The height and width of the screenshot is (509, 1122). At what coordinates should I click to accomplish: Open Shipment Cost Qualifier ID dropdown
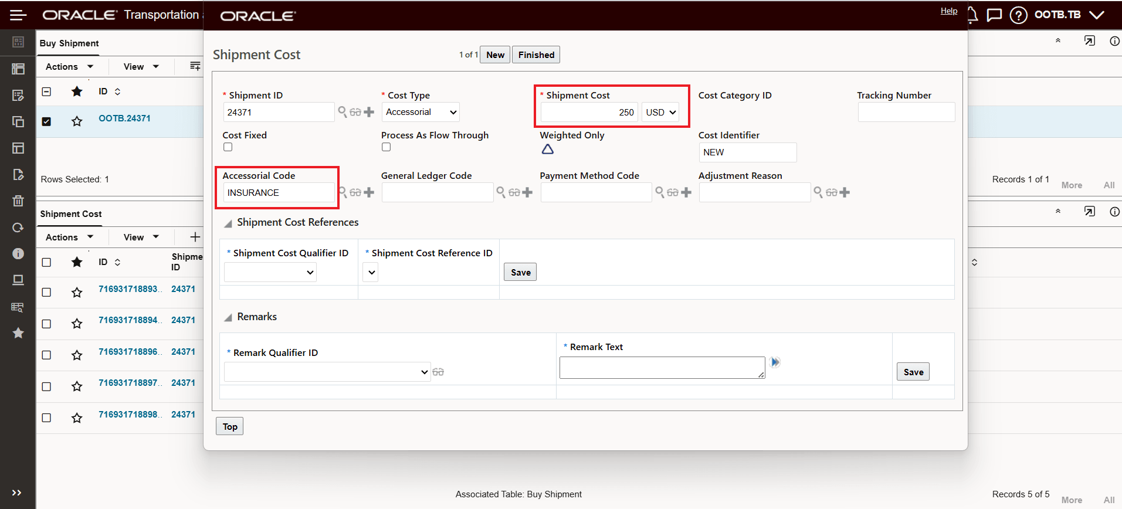(270, 272)
